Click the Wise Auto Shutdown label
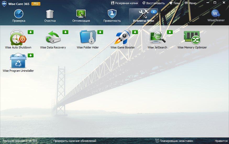229x144 pixels. point(18,47)
